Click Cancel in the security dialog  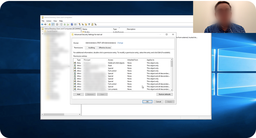pyautogui.click(x=158, y=102)
